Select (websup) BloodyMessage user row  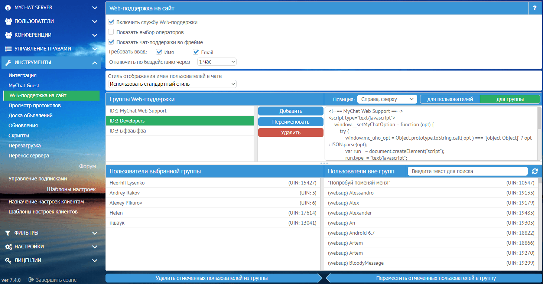click(x=431, y=263)
